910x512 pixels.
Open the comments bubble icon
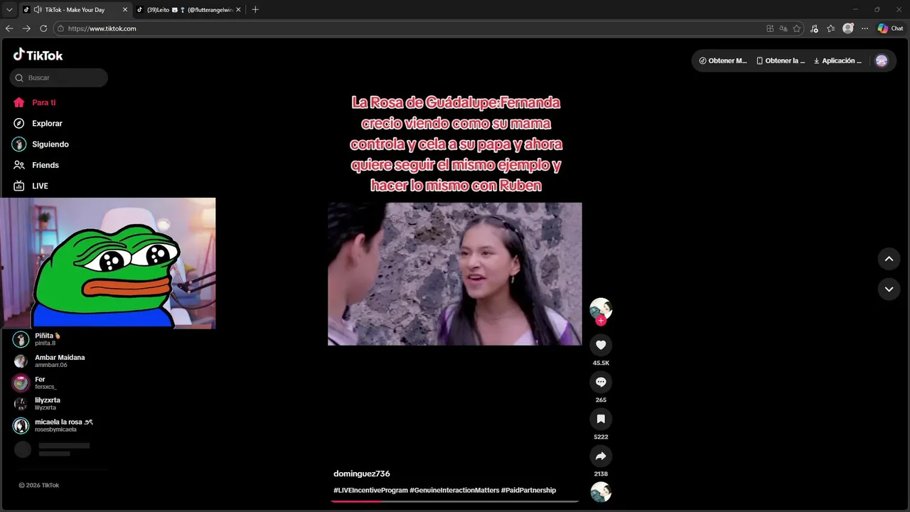click(601, 382)
